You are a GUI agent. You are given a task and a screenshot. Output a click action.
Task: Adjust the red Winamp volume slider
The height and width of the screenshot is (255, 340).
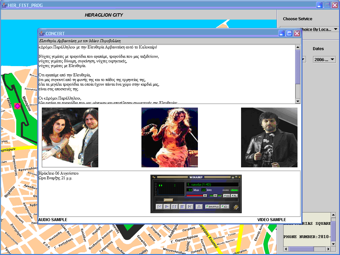197,196
